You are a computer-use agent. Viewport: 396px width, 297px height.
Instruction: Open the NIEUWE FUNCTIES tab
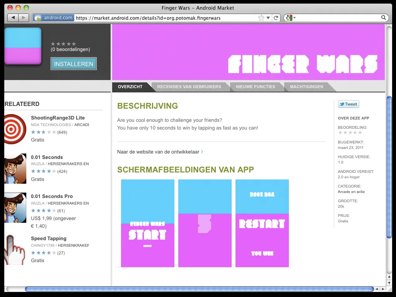tap(255, 87)
